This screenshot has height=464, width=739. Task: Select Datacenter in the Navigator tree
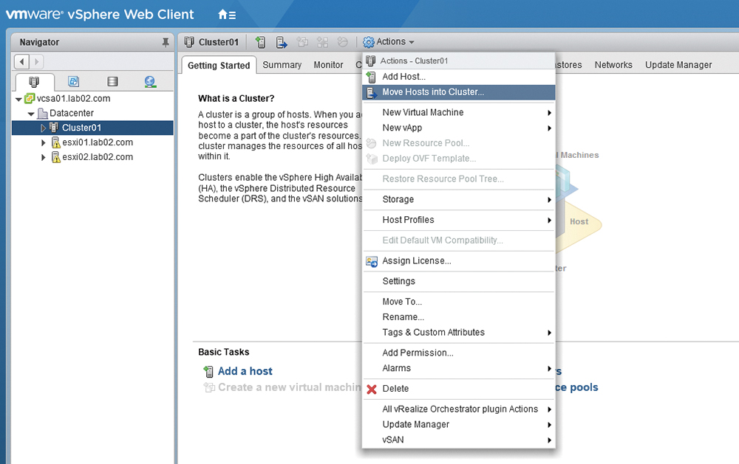pyautogui.click(x=72, y=114)
